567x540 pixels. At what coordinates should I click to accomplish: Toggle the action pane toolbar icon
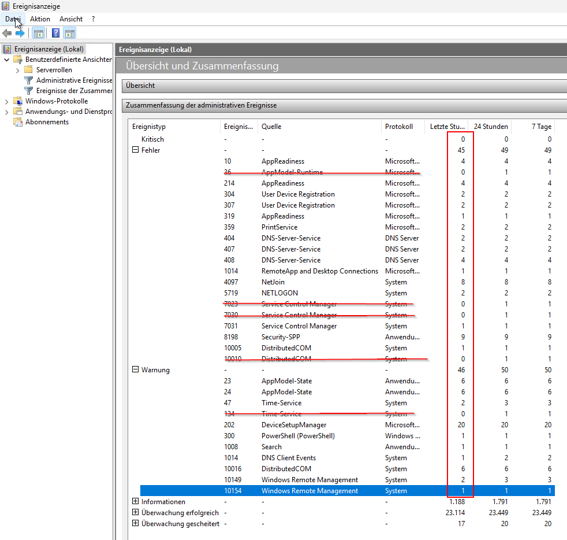pos(70,34)
